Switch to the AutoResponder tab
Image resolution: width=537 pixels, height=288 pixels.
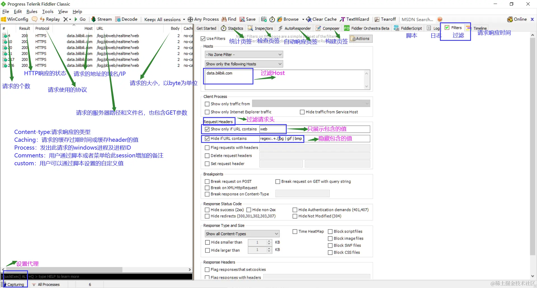[x=295, y=28]
